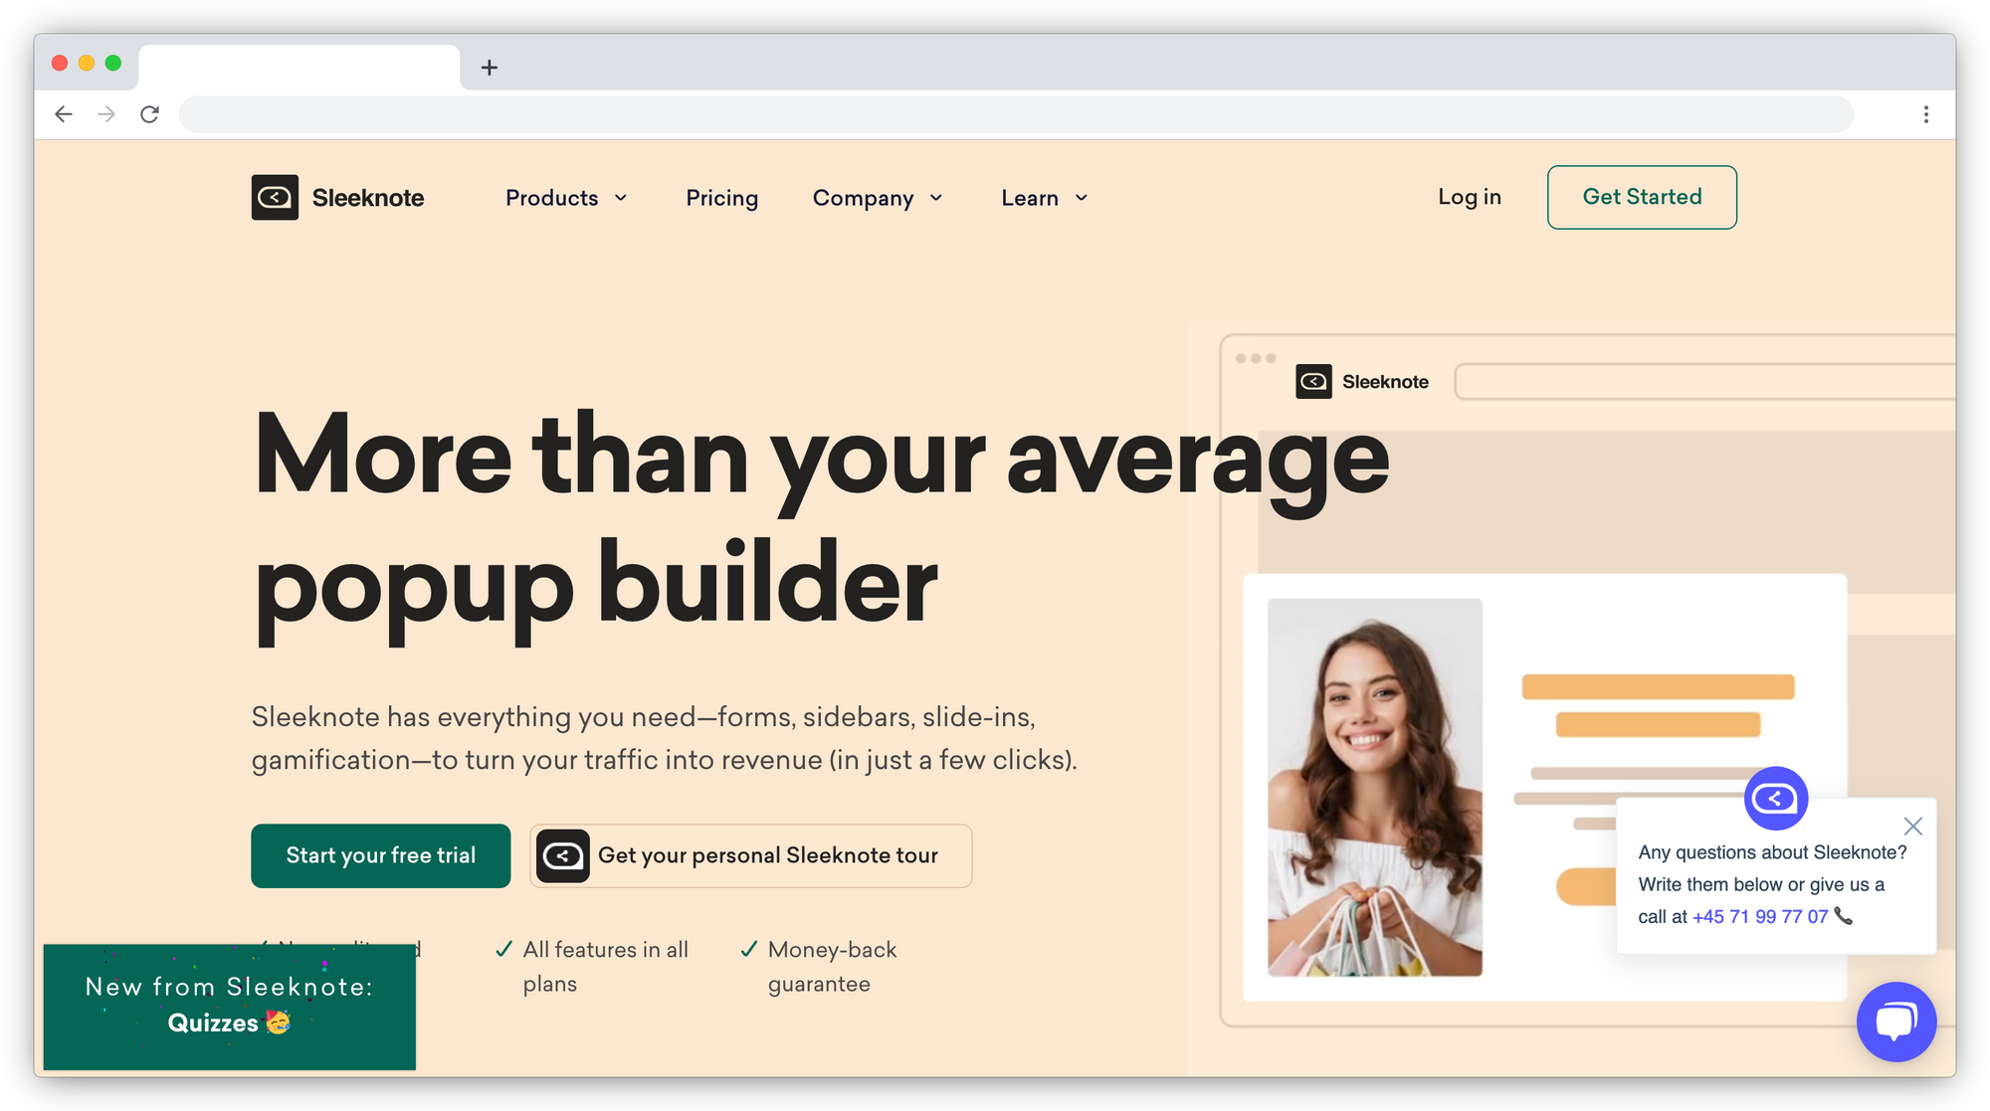The image size is (1990, 1111).
Task: Click Start your free trial button
Action: tap(381, 855)
